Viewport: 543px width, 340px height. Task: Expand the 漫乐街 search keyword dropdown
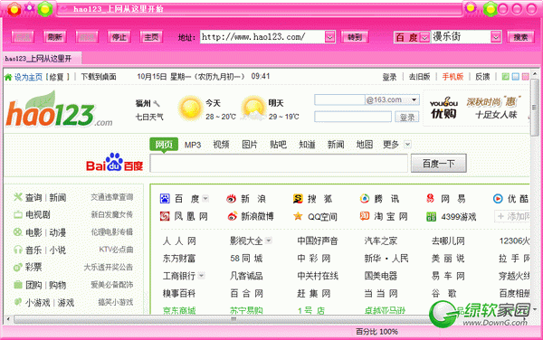pyautogui.click(x=496, y=37)
